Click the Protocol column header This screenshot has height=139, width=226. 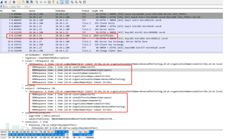85,11
